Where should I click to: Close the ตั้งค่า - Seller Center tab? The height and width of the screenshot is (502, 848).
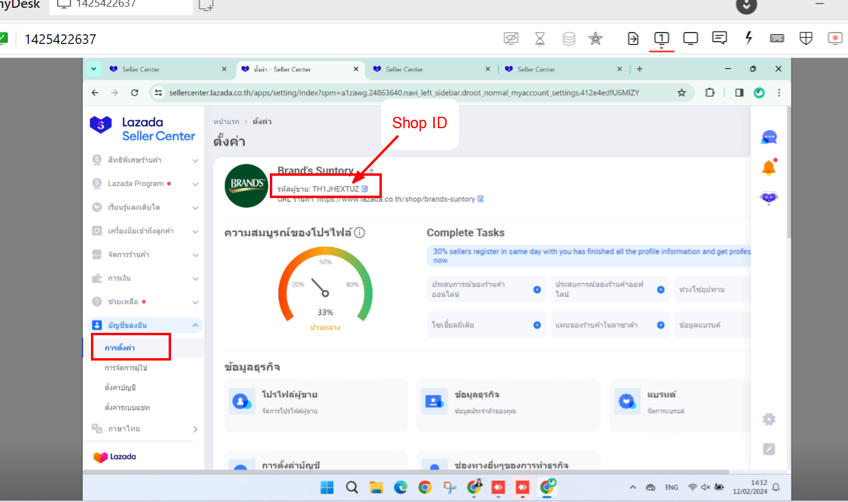pos(355,69)
